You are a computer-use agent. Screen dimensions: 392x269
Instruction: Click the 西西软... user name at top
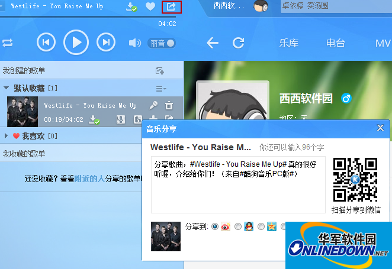229,6
